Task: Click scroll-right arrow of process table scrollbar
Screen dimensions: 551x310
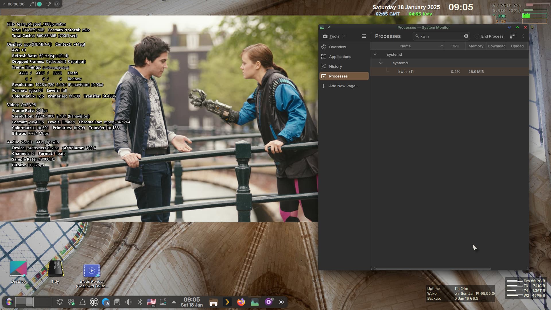Action: 527,269
